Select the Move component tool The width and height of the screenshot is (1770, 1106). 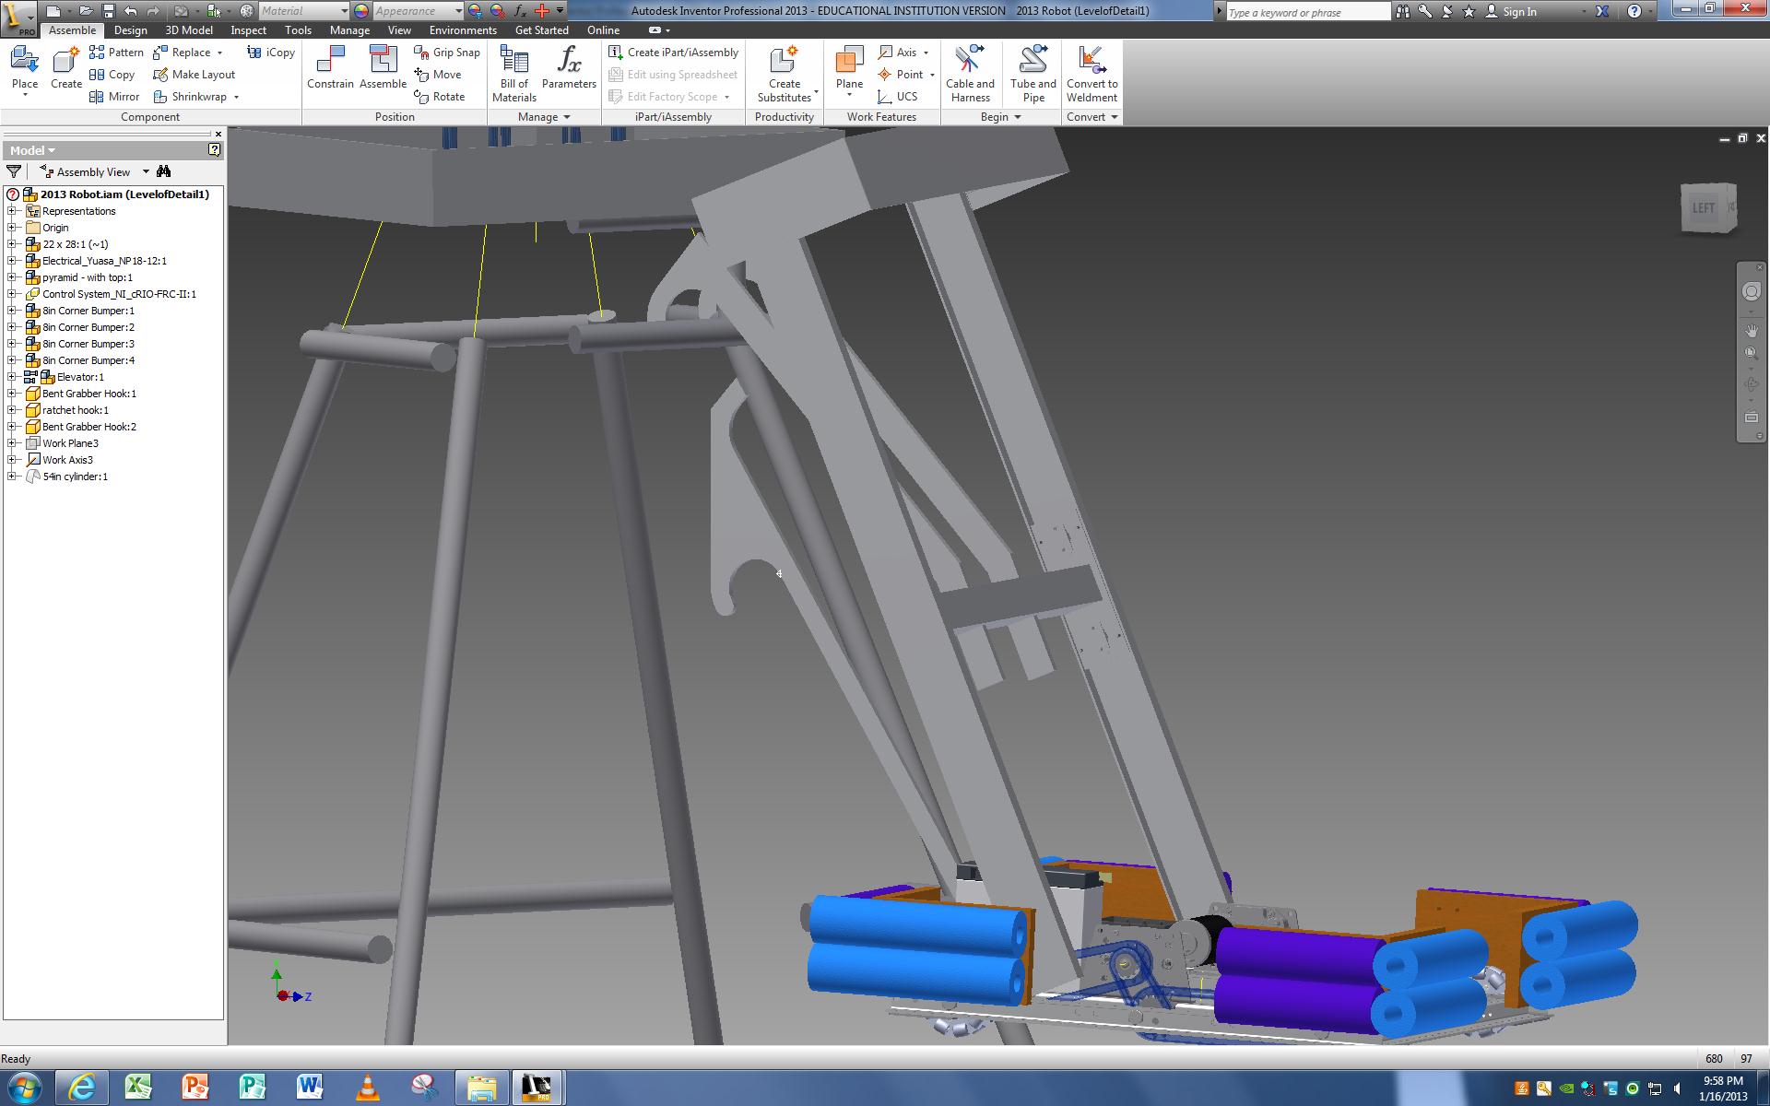pyautogui.click(x=438, y=75)
